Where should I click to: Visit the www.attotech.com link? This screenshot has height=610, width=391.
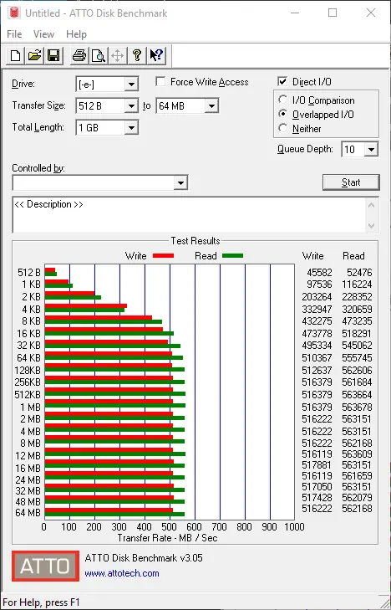click(x=122, y=573)
